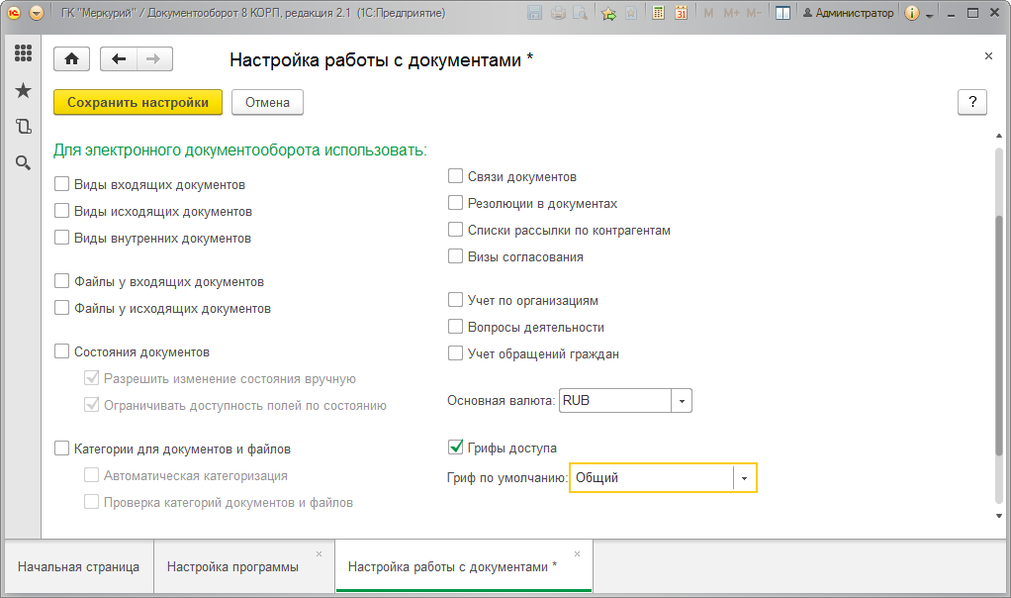Open the info 'i' icon in title bar
Viewport: 1011px width, 598px height.
pos(912,13)
